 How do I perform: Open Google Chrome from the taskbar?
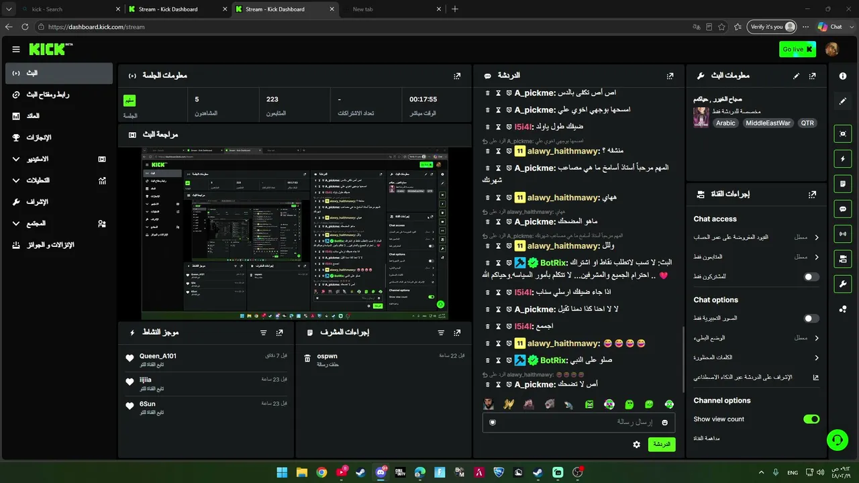pyautogui.click(x=321, y=472)
